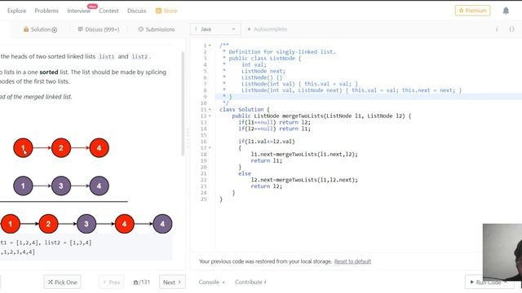Image resolution: width=522 pixels, height=293 pixels.
Task: Switch to the locked Solution tab
Action: coord(40,29)
